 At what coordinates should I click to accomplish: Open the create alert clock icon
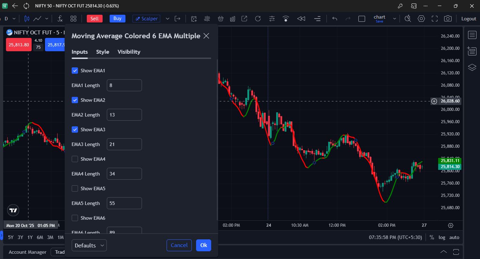pyautogui.click(x=194, y=19)
